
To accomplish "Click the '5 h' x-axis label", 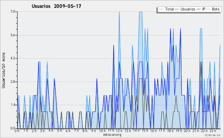I will pos(59,131).
